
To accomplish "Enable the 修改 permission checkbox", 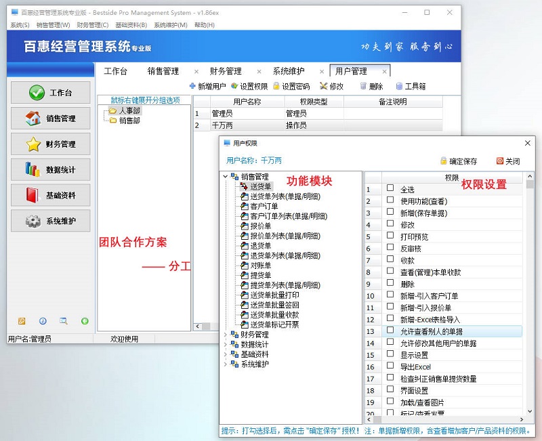I will click(x=390, y=224).
